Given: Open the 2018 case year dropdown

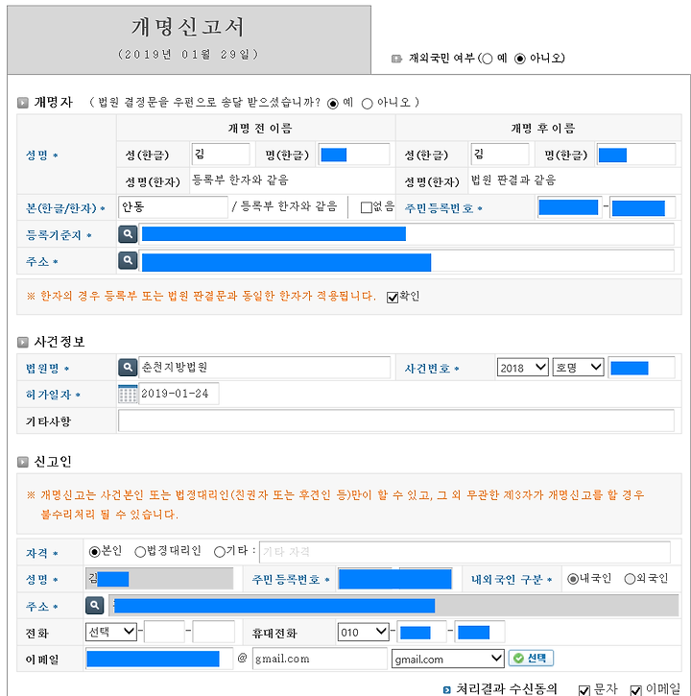Looking at the screenshot, I should (523, 368).
